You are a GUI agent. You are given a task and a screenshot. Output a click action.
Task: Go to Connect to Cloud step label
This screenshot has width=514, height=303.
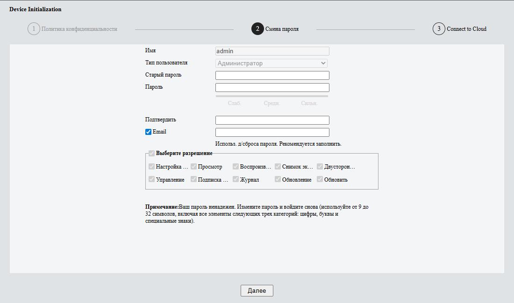pyautogui.click(x=466, y=29)
